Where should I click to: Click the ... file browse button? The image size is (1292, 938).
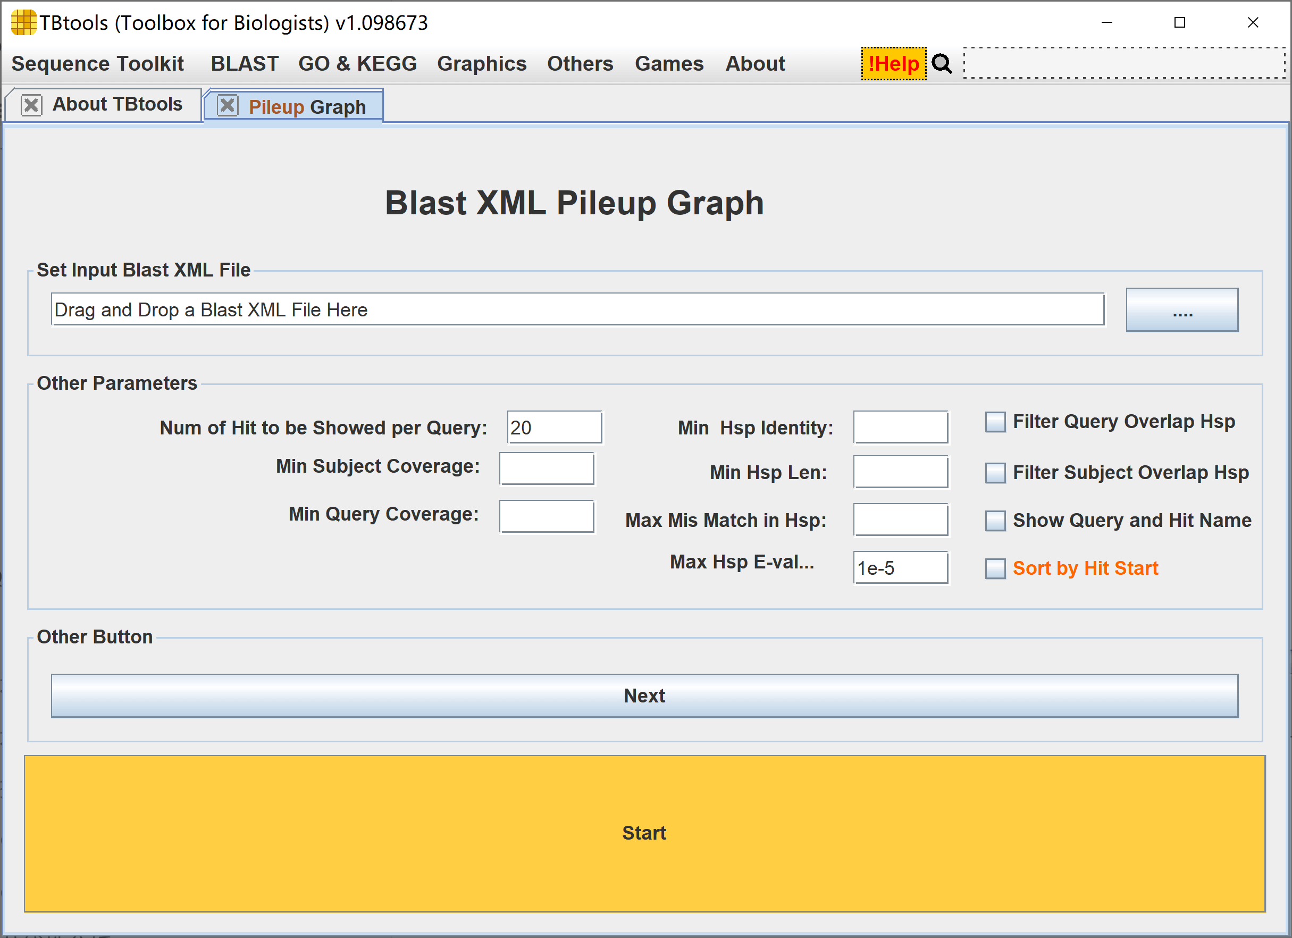tap(1182, 309)
